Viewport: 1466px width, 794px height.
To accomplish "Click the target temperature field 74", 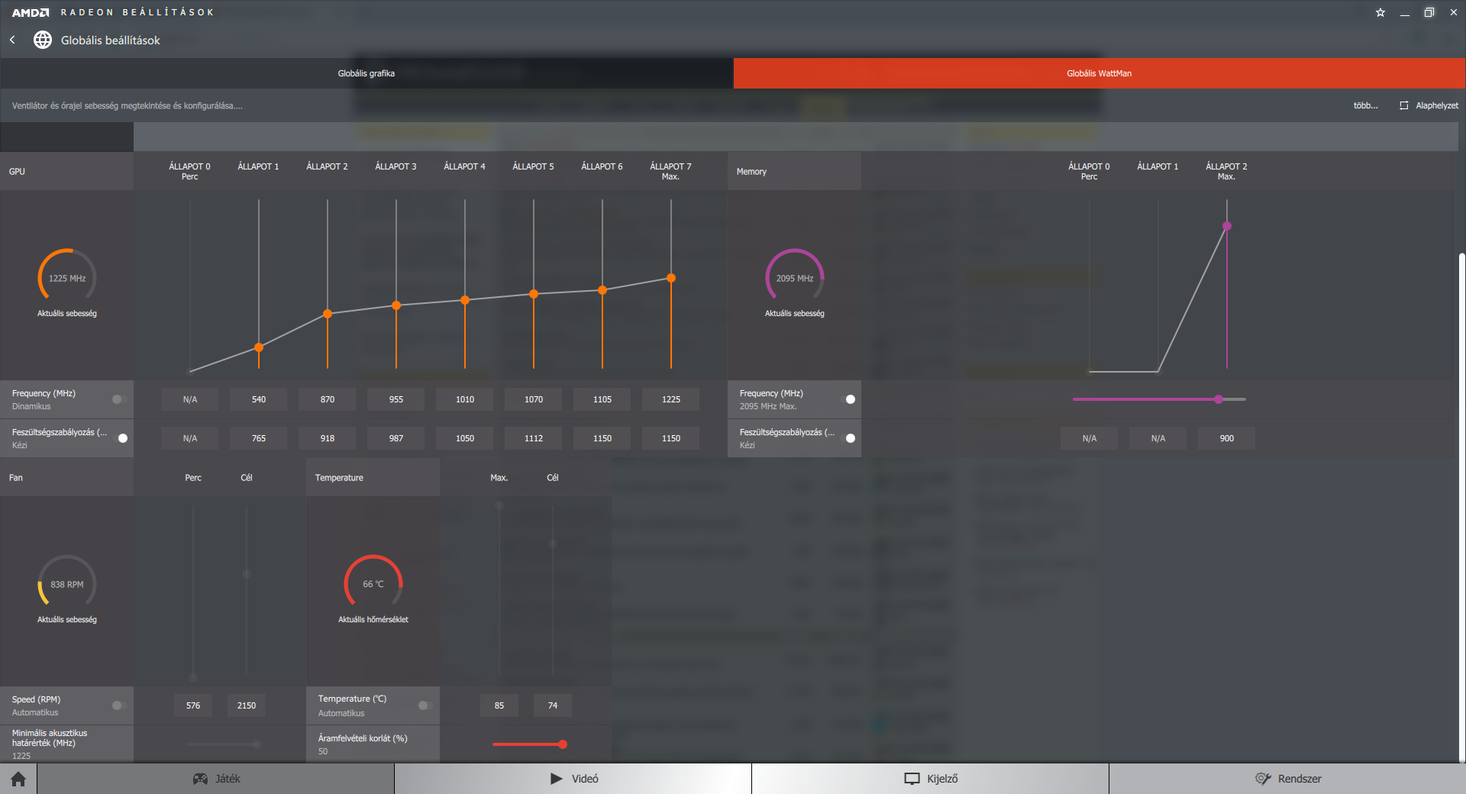I will coord(553,705).
